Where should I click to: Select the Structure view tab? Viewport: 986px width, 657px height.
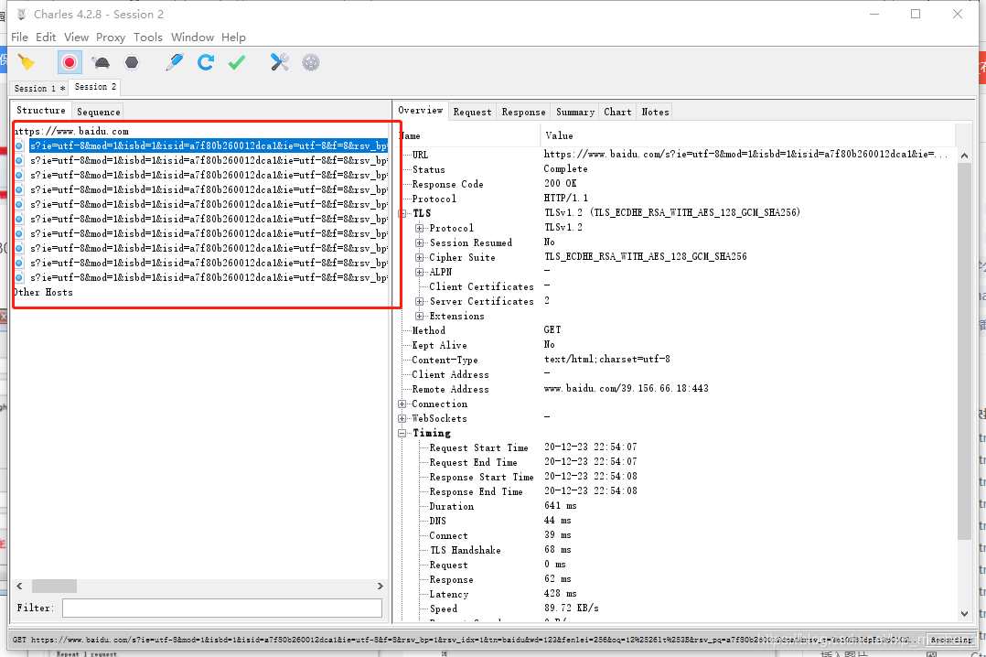41,110
